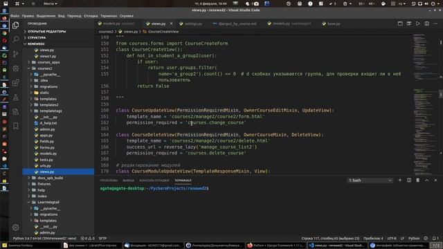Viewport: 443px width, 249px height.
Task: Open A_help.txt in the file tree
Action: (x=48, y=123)
